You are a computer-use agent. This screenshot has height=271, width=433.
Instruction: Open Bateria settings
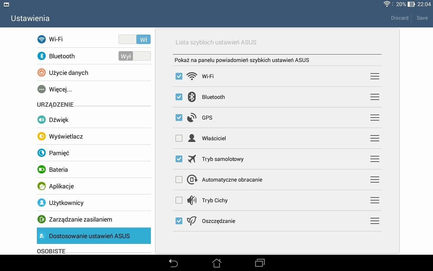(x=94, y=169)
